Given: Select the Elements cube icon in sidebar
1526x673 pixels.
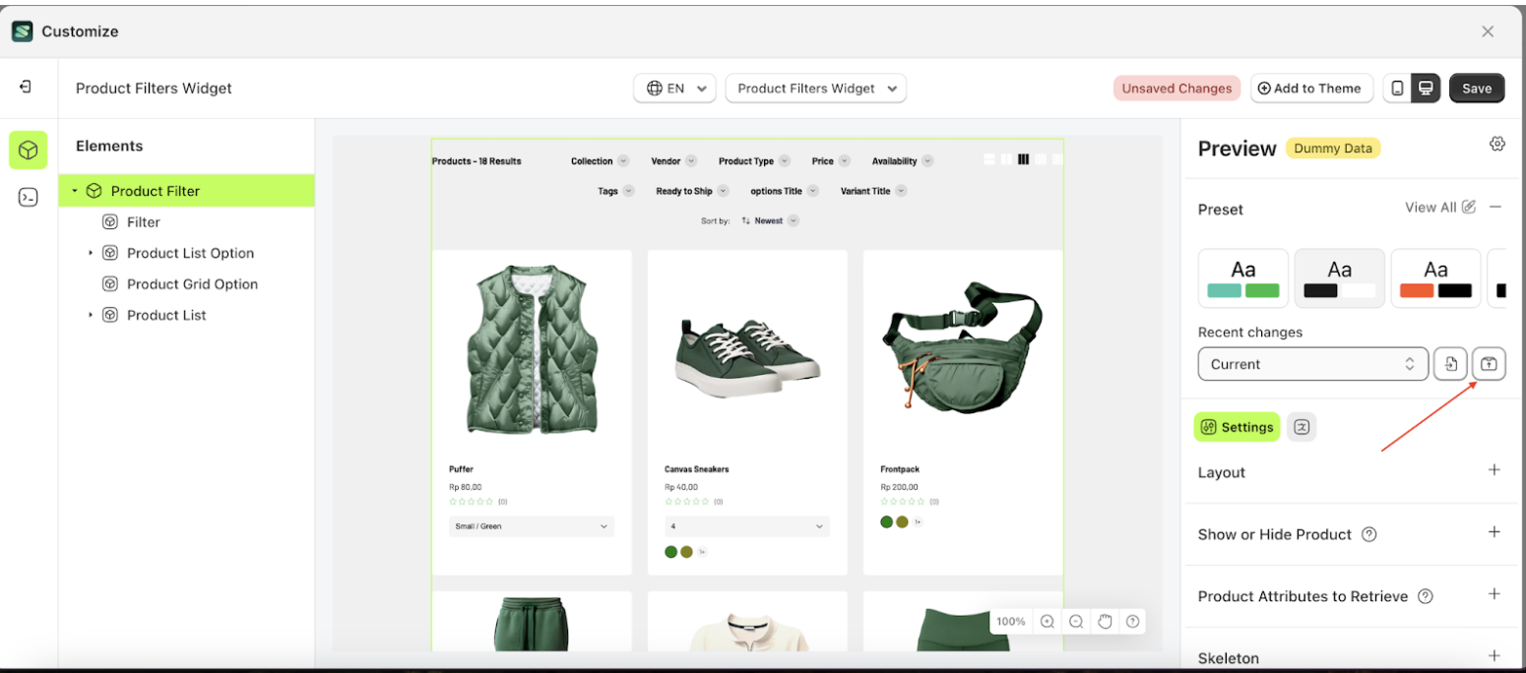Looking at the screenshot, I should [29, 151].
